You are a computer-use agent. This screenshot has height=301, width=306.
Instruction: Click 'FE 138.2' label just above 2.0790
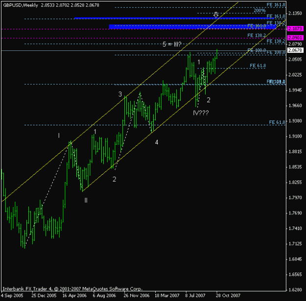pos(276,41)
